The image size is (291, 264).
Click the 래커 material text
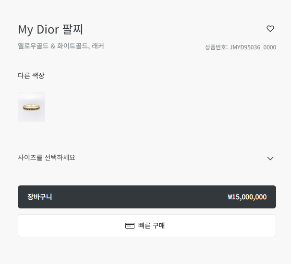(98, 46)
